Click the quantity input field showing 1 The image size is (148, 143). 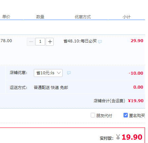(x=40, y=42)
